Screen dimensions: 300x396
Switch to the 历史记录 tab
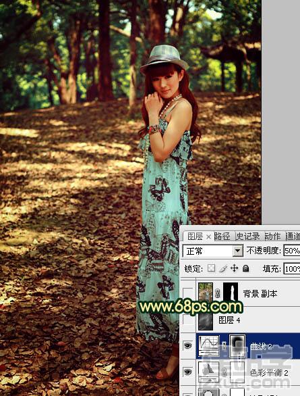click(248, 236)
